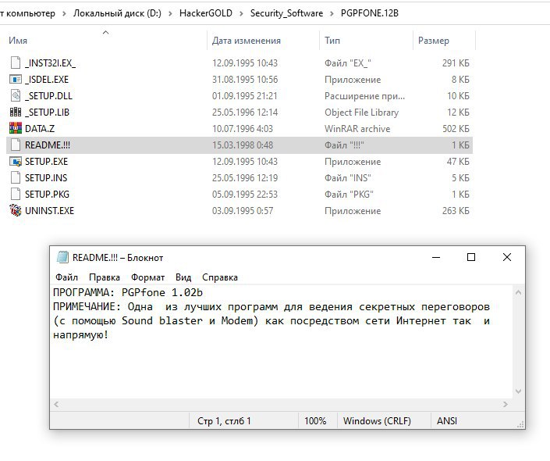This screenshot has width=550, height=461.
Task: Click the type 'WinRAR archive' cell
Action: (x=357, y=129)
